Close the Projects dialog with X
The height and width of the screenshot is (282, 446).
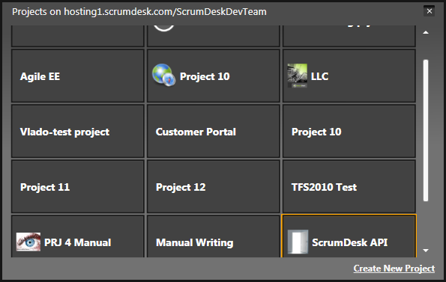430,11
